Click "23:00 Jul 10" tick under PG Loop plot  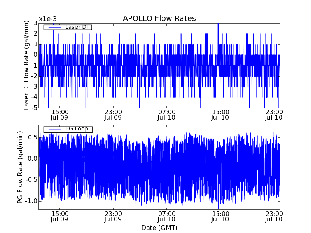(274, 216)
